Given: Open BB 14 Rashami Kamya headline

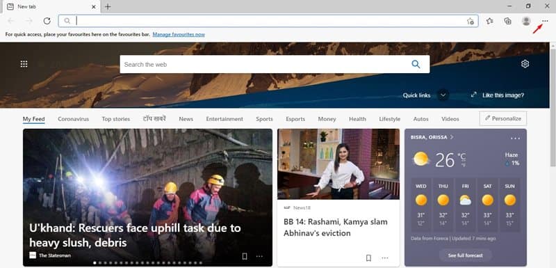Looking at the screenshot, I should pyautogui.click(x=336, y=228).
